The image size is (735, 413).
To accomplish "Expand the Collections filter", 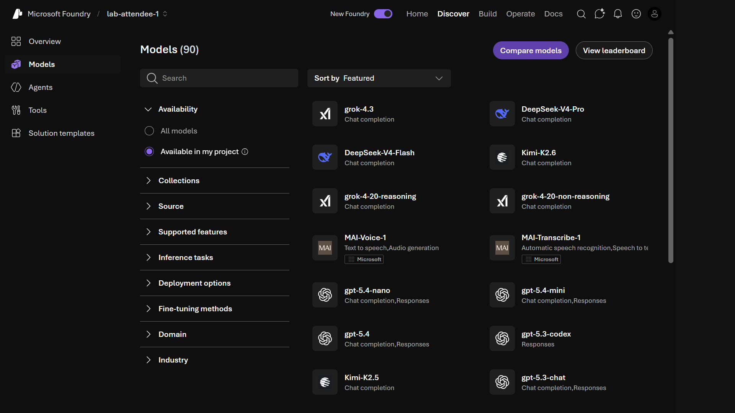I will tap(215, 180).
